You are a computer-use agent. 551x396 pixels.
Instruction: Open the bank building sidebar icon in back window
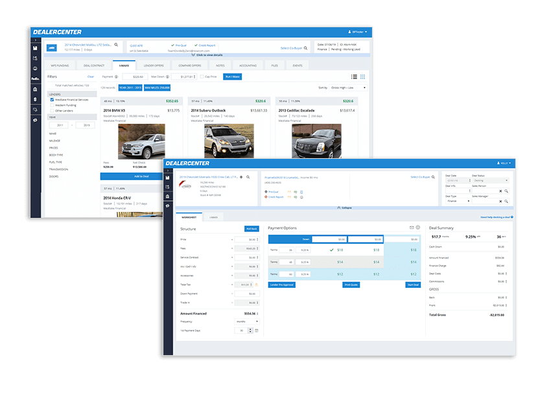click(x=35, y=89)
